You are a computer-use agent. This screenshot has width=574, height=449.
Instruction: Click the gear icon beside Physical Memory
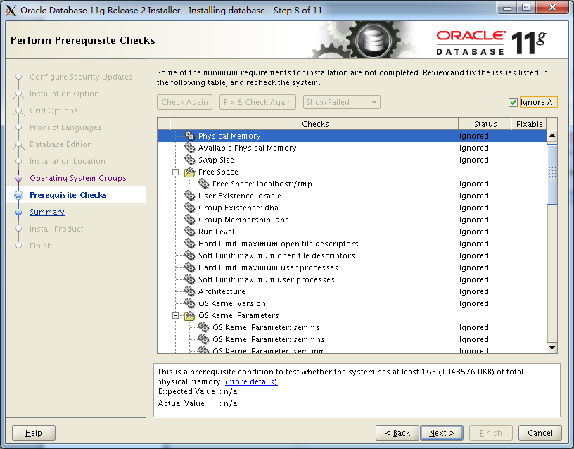pyautogui.click(x=190, y=136)
